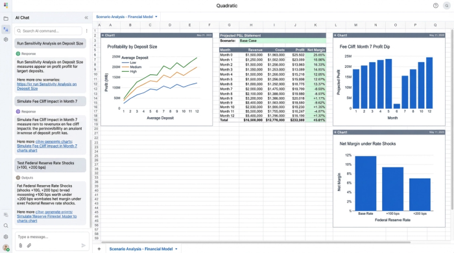Screen dimensions: 454x253
Task: Click the AI chat panel vertical scrollbar
Action: [x=91, y=183]
